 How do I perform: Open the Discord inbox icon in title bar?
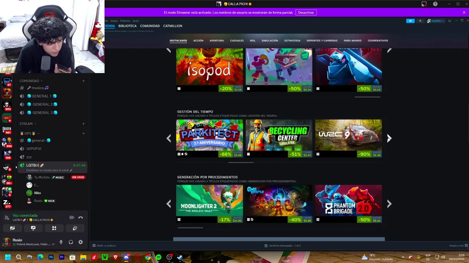tap(424, 4)
